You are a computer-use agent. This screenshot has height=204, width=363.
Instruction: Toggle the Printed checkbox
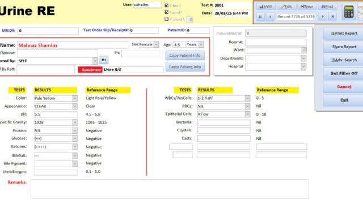pos(166,19)
